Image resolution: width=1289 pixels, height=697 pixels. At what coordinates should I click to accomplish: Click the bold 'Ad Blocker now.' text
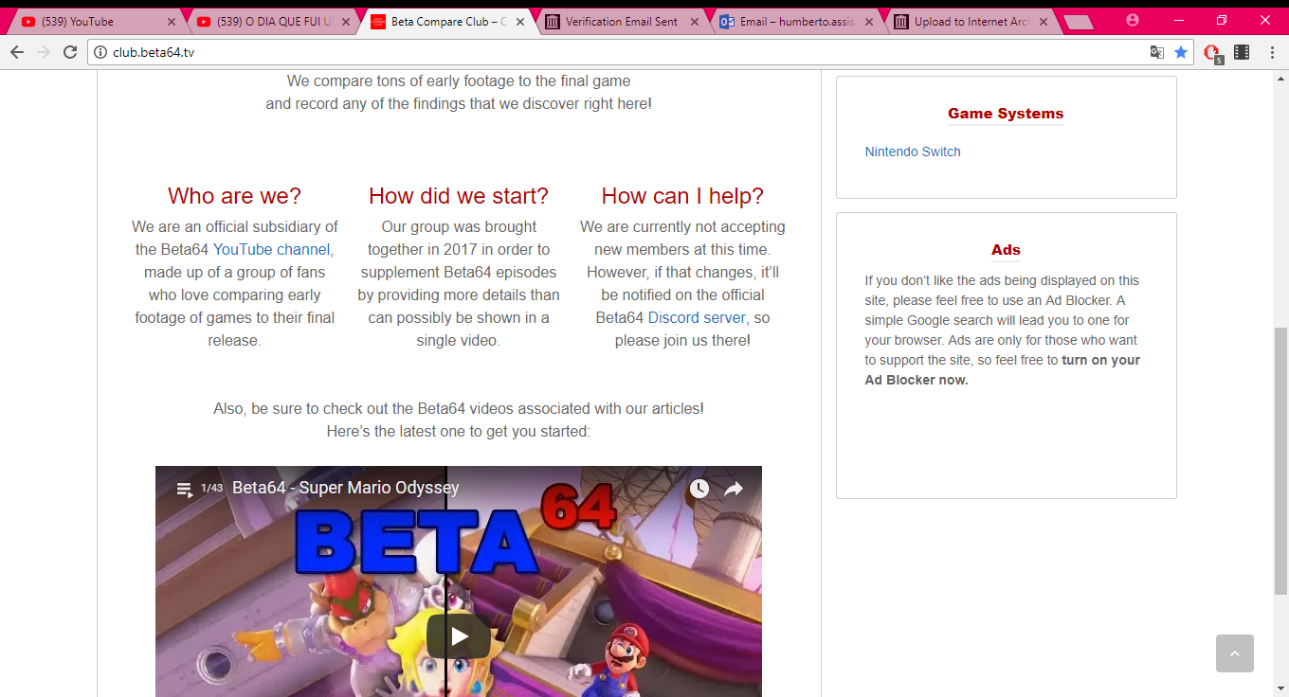click(x=917, y=380)
